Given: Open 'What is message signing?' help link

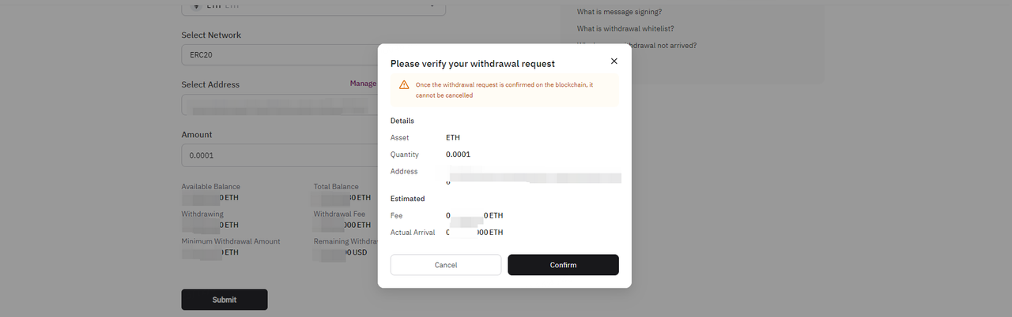Looking at the screenshot, I should tap(619, 11).
